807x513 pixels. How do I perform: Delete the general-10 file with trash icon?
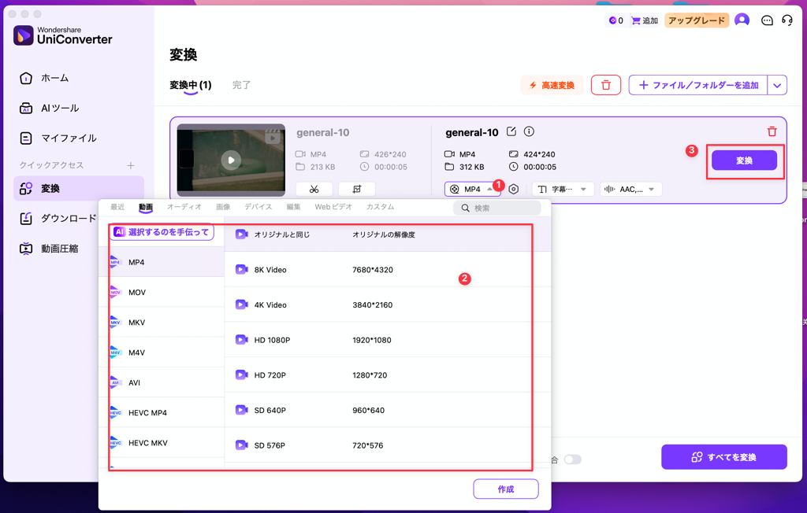tap(771, 131)
